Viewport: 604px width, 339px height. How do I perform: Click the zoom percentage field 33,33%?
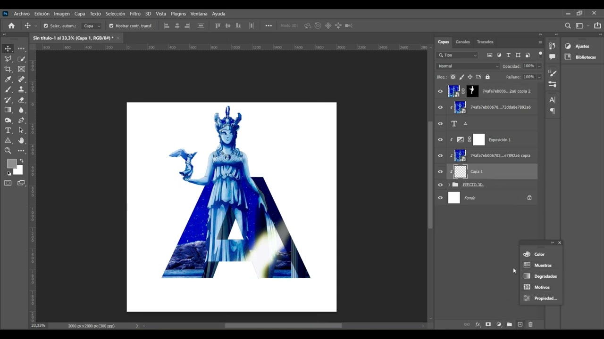point(39,325)
